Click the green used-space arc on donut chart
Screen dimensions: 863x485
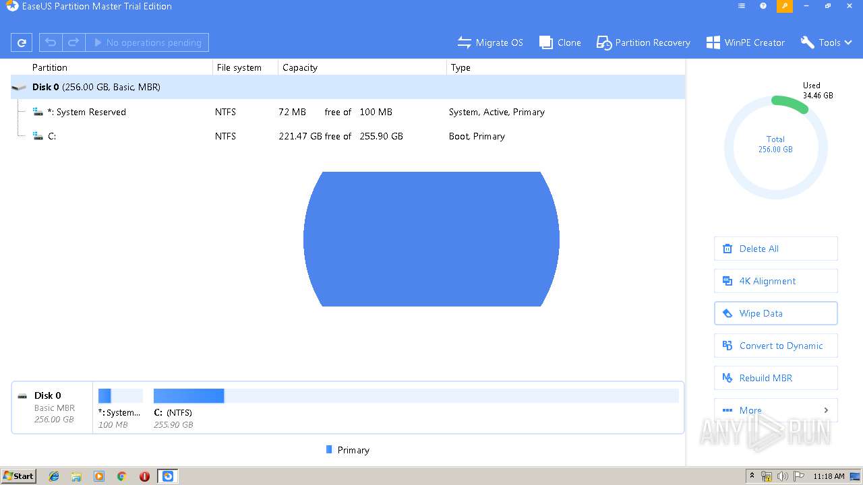click(790, 103)
